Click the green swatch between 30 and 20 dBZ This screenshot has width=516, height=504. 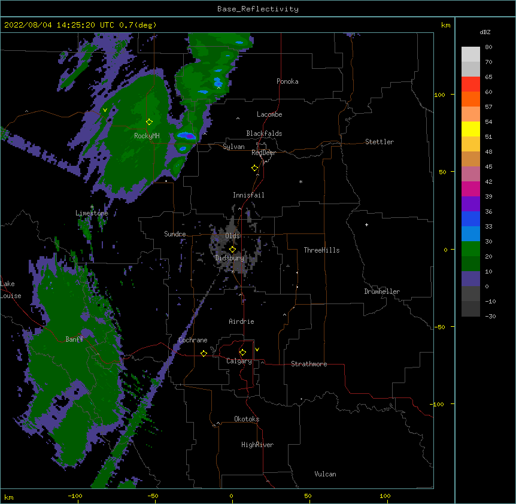(x=471, y=249)
